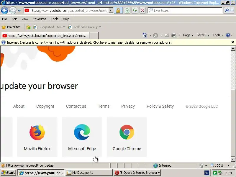Open the Suggested Sites link
This screenshot has height=177, width=236.
pyautogui.click(x=49, y=27)
